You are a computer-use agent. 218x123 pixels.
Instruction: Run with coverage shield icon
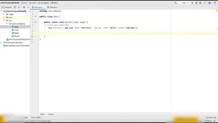click(201, 3)
